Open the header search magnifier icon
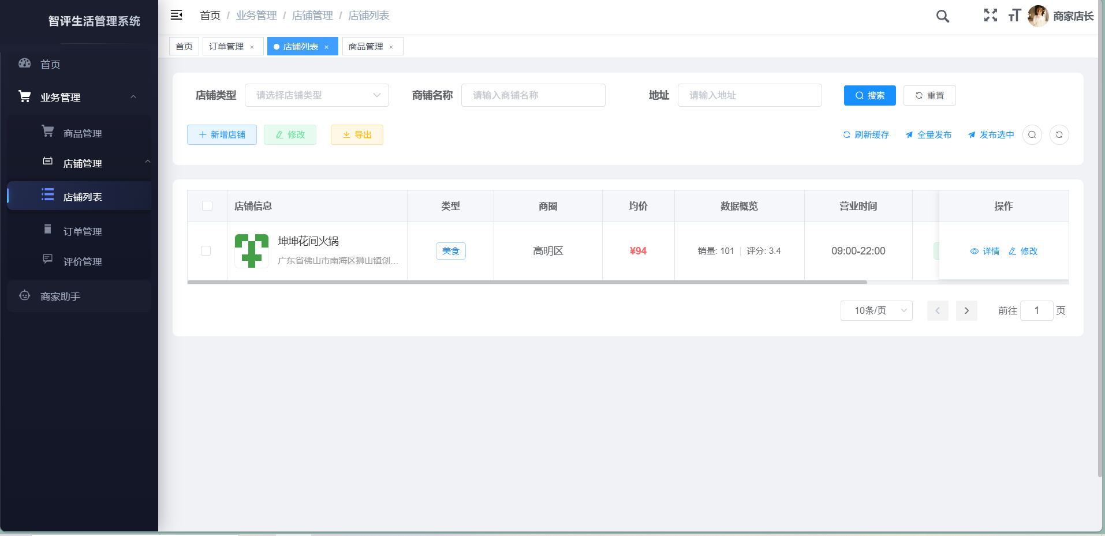The image size is (1105, 536). tap(942, 16)
